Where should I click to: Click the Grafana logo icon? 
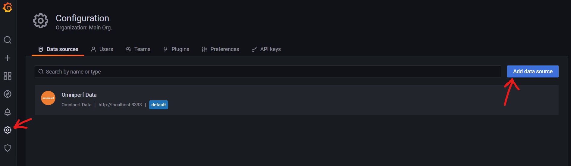pyautogui.click(x=8, y=8)
